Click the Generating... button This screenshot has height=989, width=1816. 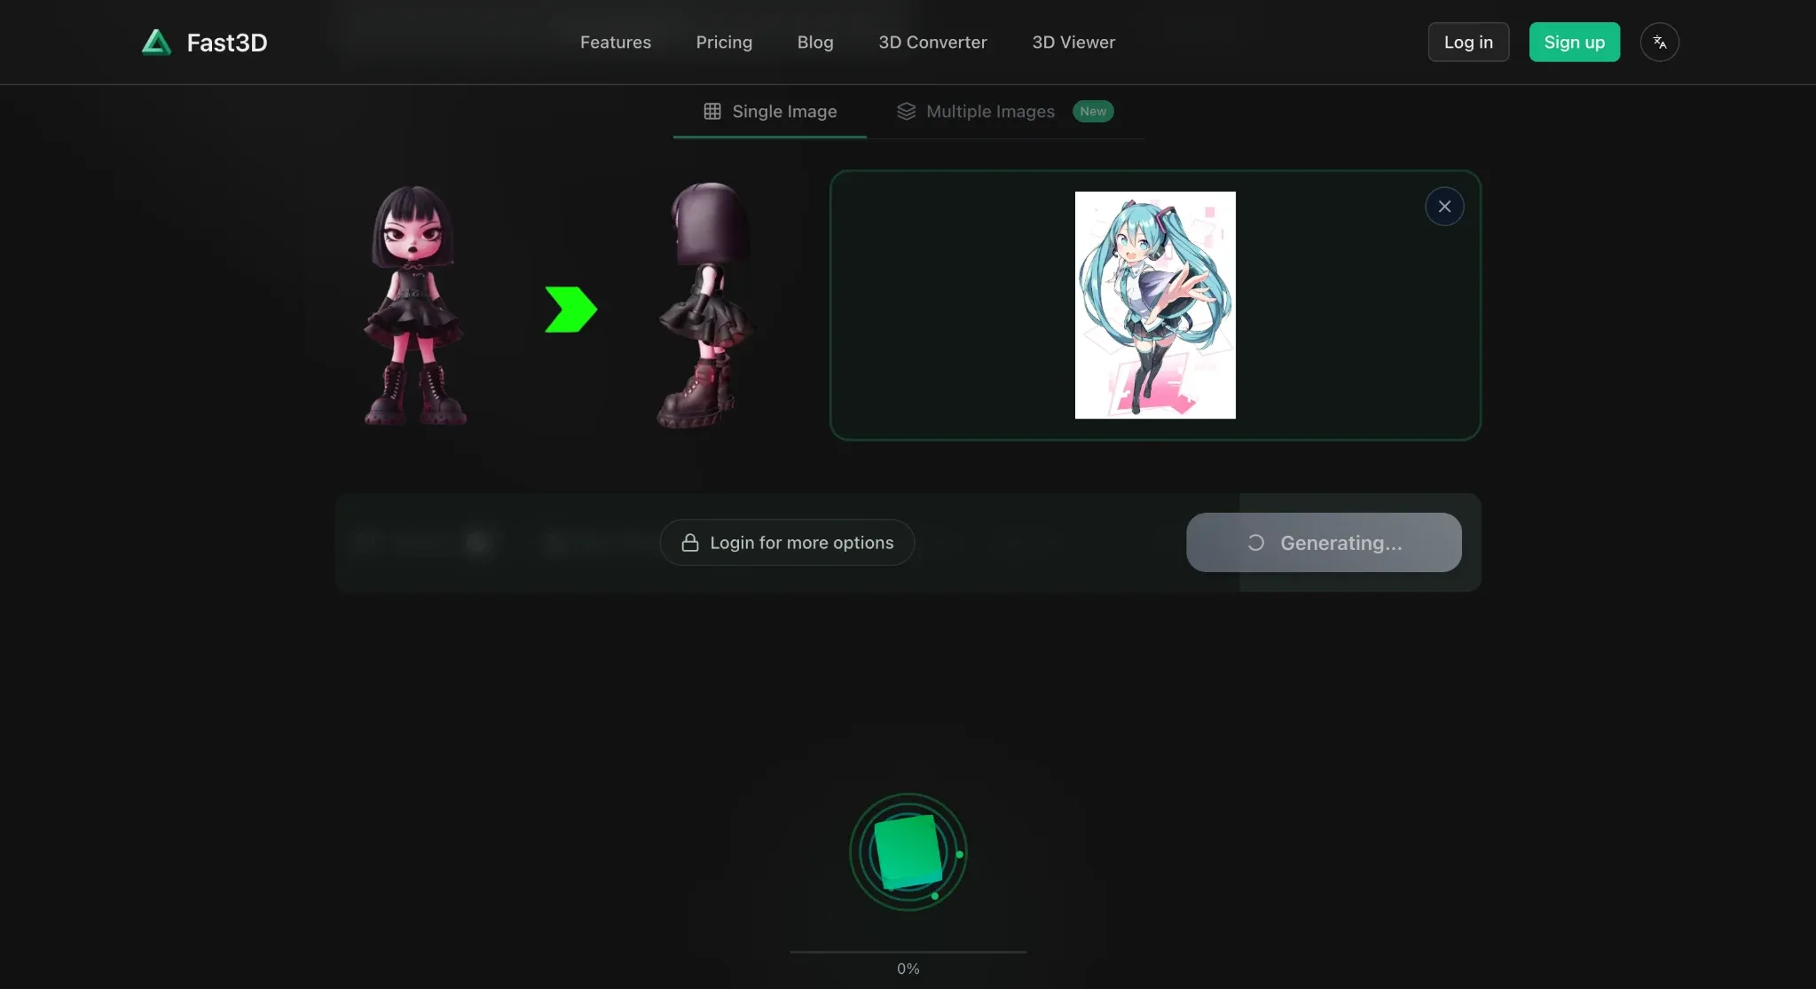pos(1324,543)
